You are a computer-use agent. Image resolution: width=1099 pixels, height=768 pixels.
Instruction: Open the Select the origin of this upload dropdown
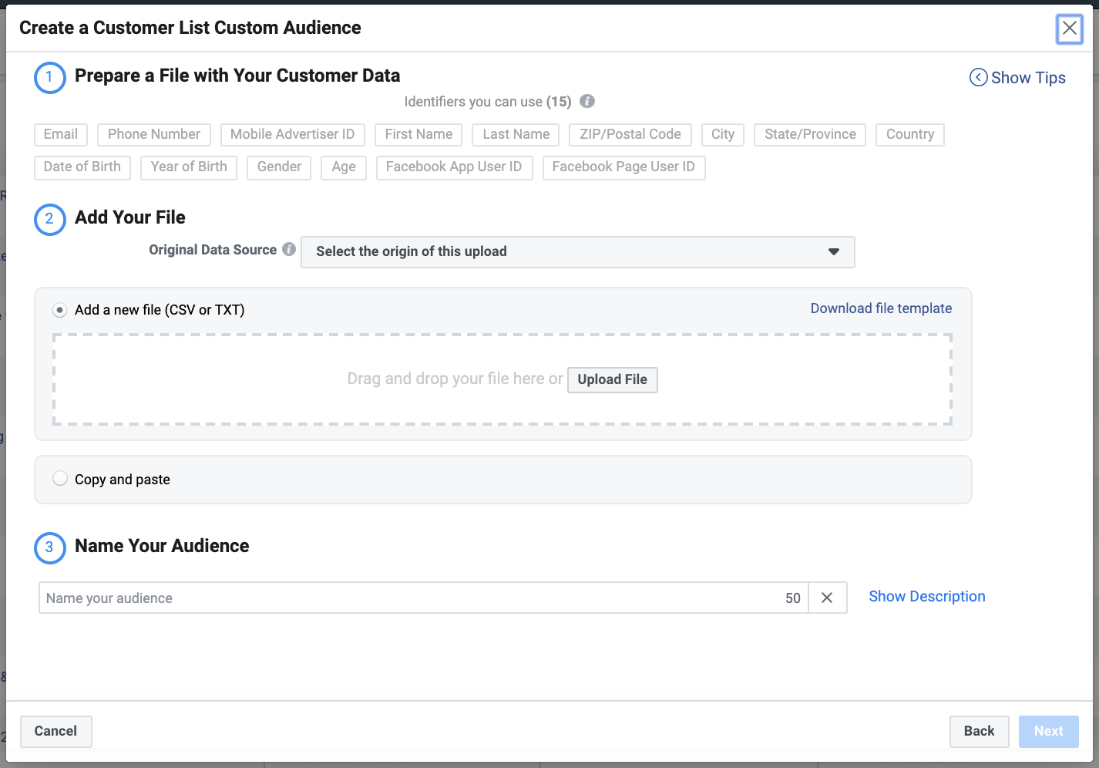point(577,252)
